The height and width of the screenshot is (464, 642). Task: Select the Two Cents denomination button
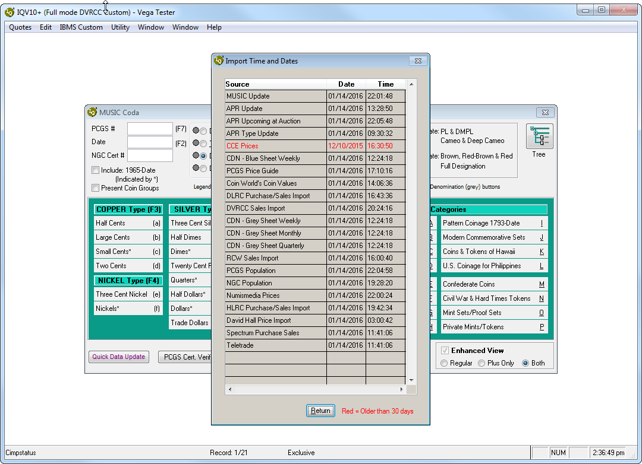pos(128,266)
